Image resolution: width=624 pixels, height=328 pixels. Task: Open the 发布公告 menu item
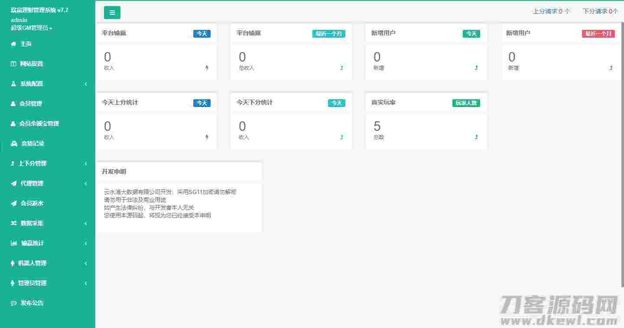click(48, 303)
